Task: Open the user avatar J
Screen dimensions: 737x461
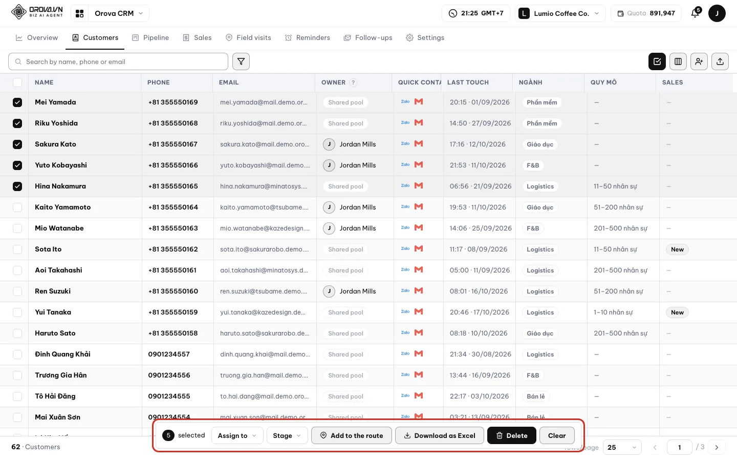Action: click(x=717, y=13)
